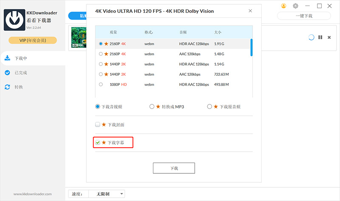Click the quality list vertical scrollbar
The width and height of the screenshot is (340, 201).
(251, 47)
